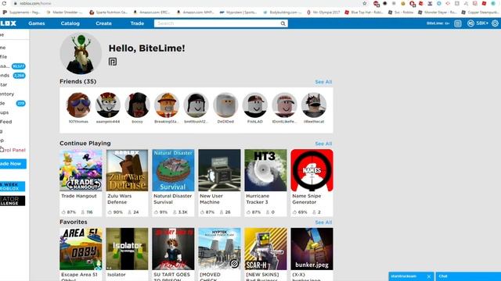Open the Sparta Nutrition bookmark
This screenshot has width=501, height=281.
click(x=108, y=12)
